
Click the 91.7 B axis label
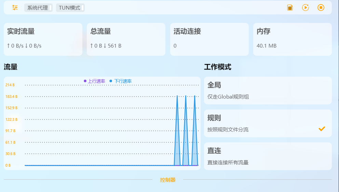10,131
